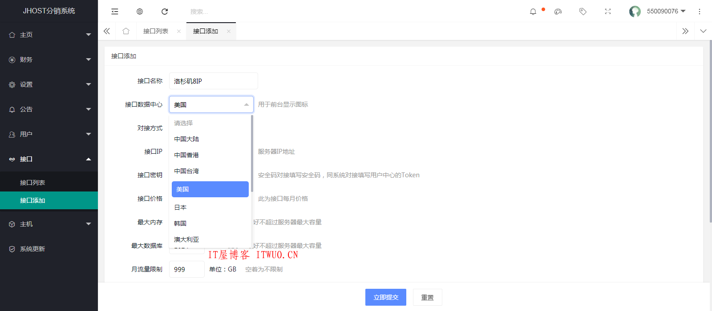Expand the 用户 sidebar menu arrow
The height and width of the screenshot is (311, 712).
(x=89, y=134)
